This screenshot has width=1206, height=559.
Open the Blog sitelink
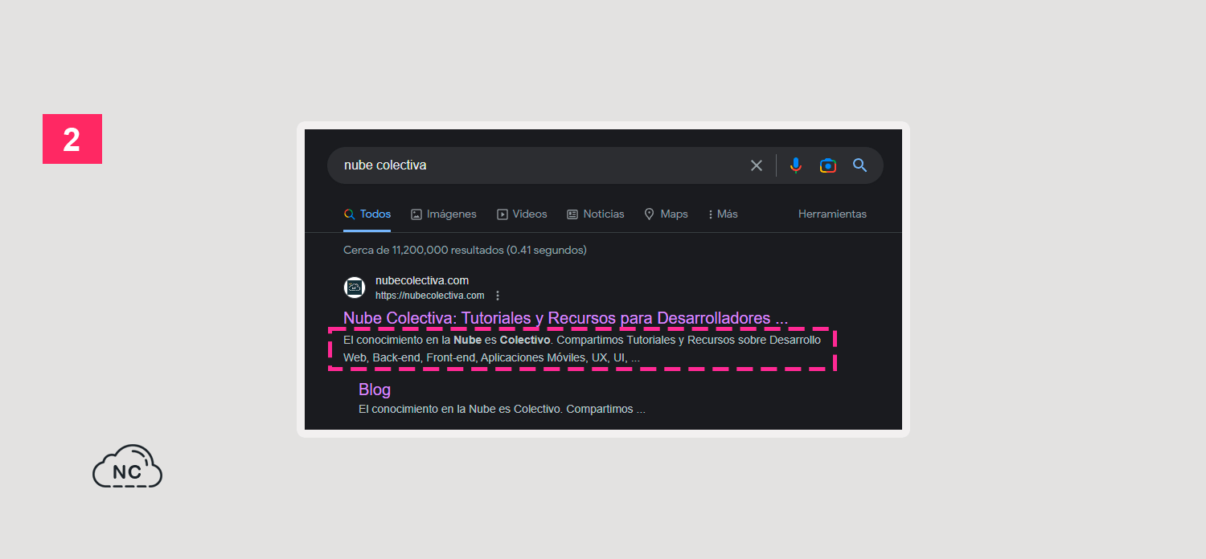coord(375,390)
